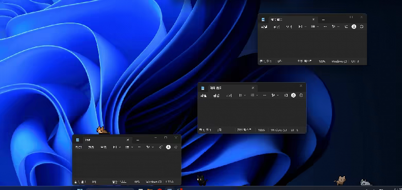Click Windows (CRLF) status in upper-right Notepad

339,61
